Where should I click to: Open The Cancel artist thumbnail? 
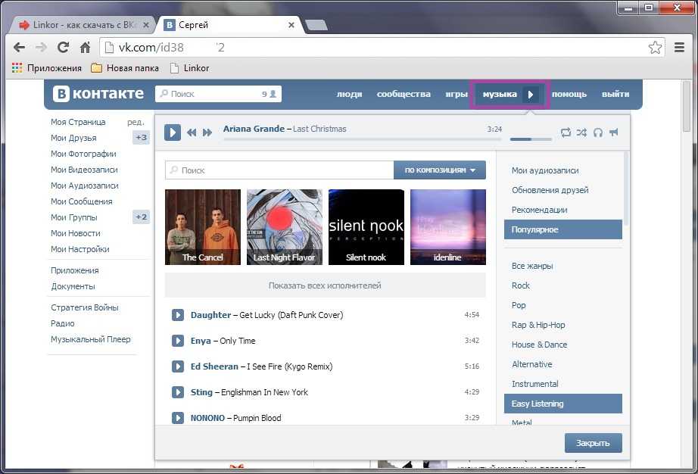point(203,227)
